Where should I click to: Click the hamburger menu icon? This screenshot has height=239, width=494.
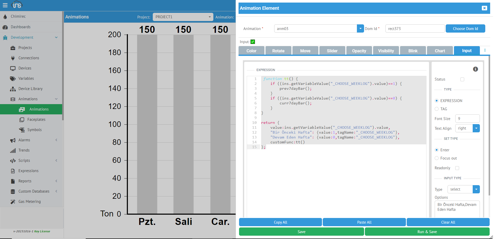[5, 5]
